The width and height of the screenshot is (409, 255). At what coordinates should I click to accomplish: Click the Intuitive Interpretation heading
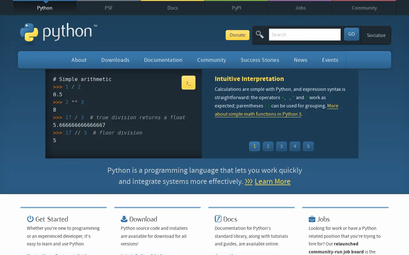(249, 79)
